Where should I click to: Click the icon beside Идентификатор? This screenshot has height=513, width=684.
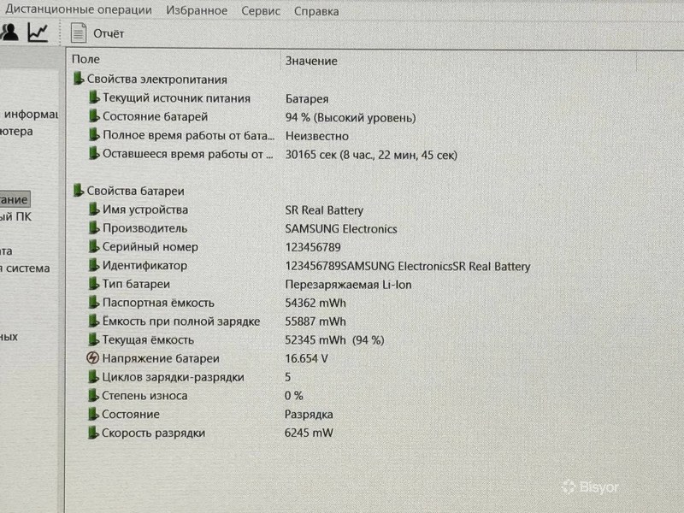pos(94,265)
